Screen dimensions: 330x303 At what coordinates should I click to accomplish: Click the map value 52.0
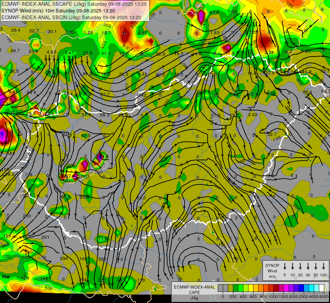[86, 136]
